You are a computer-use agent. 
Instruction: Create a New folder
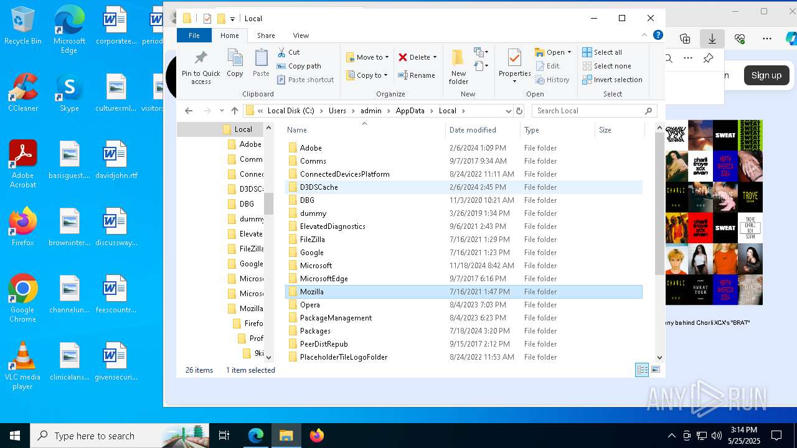(458, 67)
